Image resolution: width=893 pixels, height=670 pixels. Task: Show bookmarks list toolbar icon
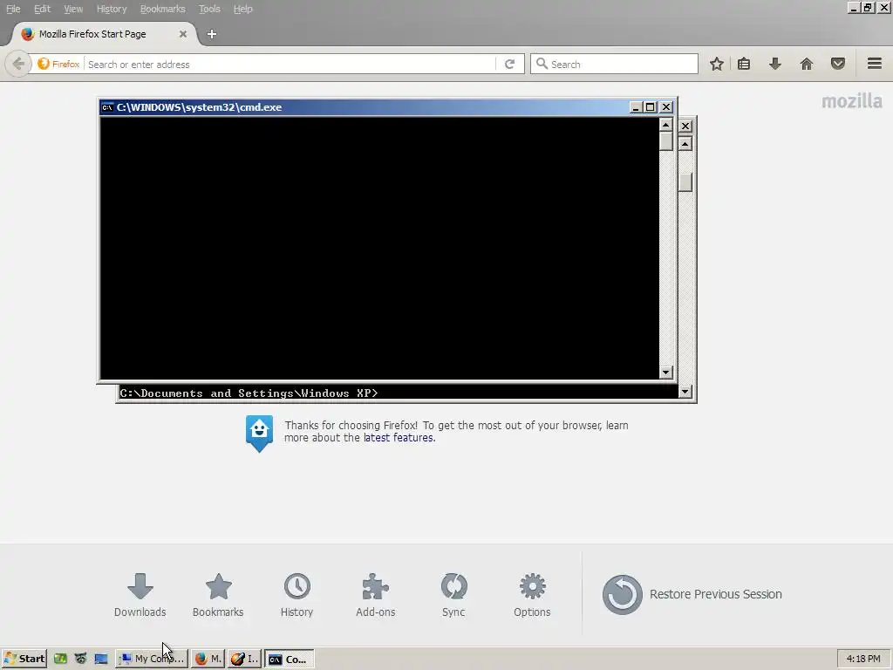pos(744,64)
